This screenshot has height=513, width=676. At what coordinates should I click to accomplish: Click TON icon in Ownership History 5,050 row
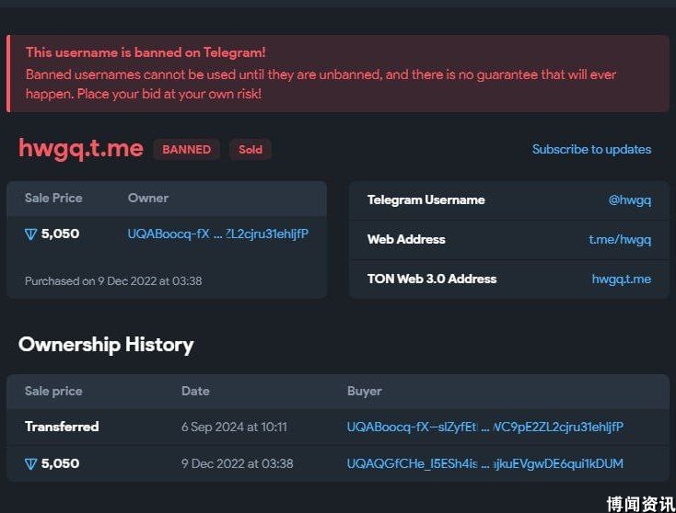coord(30,464)
